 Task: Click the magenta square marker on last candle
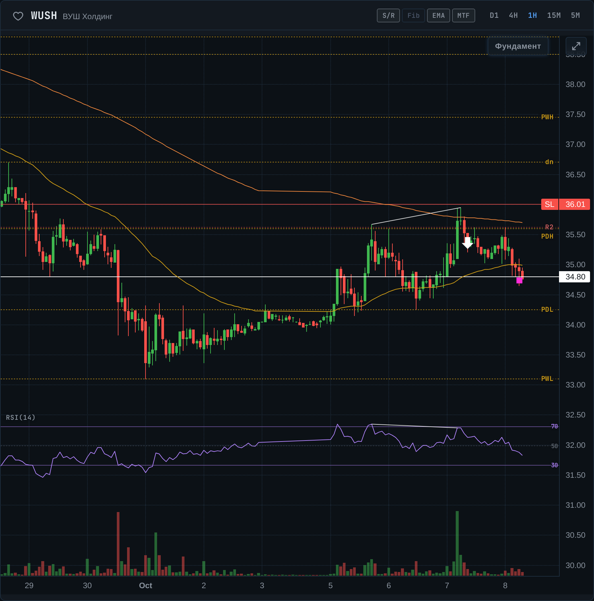(x=519, y=280)
